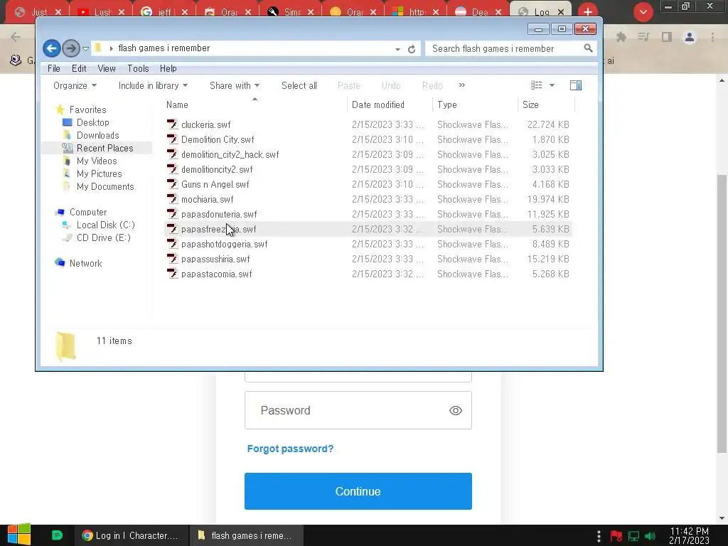Open the Windows Start button

click(19, 535)
